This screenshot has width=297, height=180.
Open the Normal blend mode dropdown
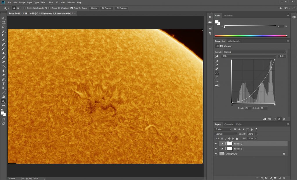(226, 134)
